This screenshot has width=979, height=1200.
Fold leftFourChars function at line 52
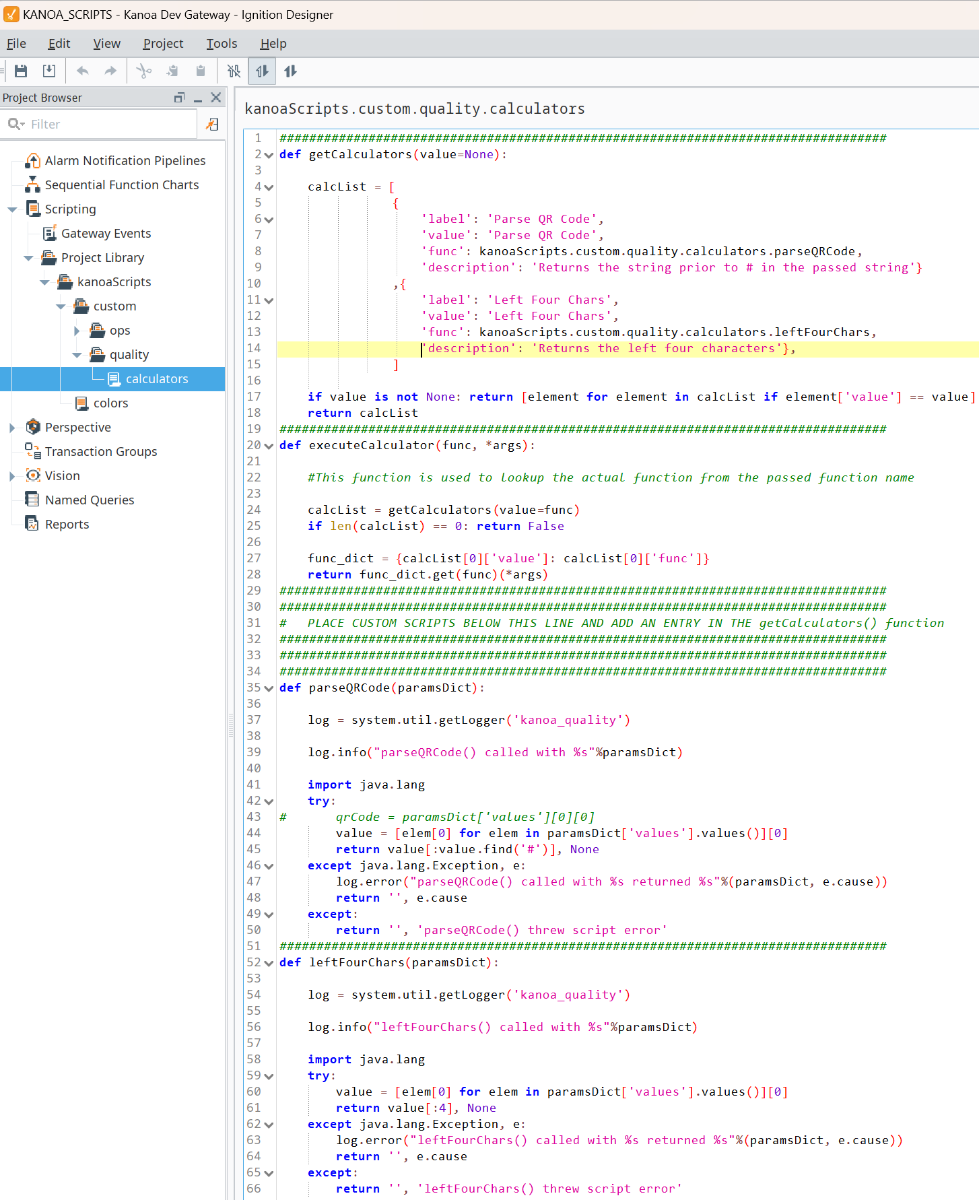coord(269,963)
